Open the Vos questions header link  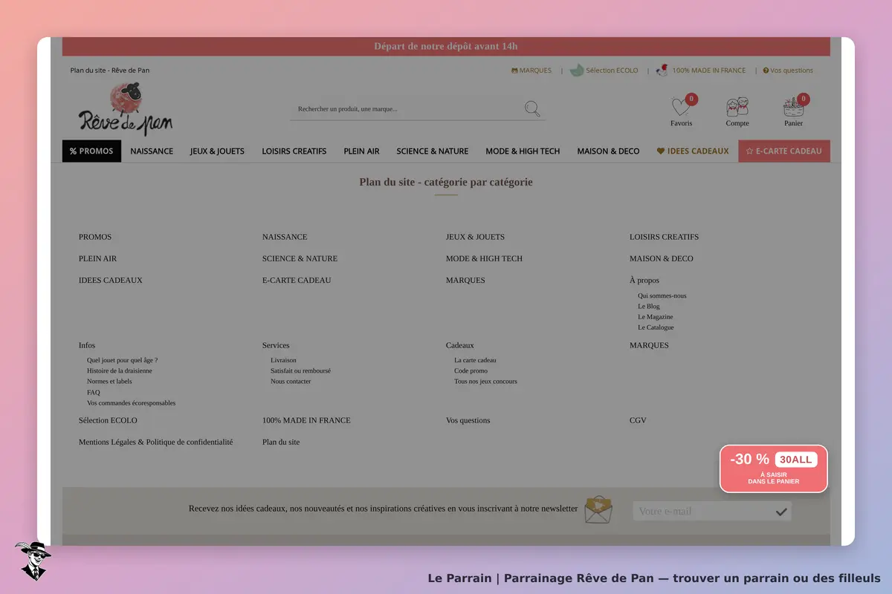(x=788, y=71)
